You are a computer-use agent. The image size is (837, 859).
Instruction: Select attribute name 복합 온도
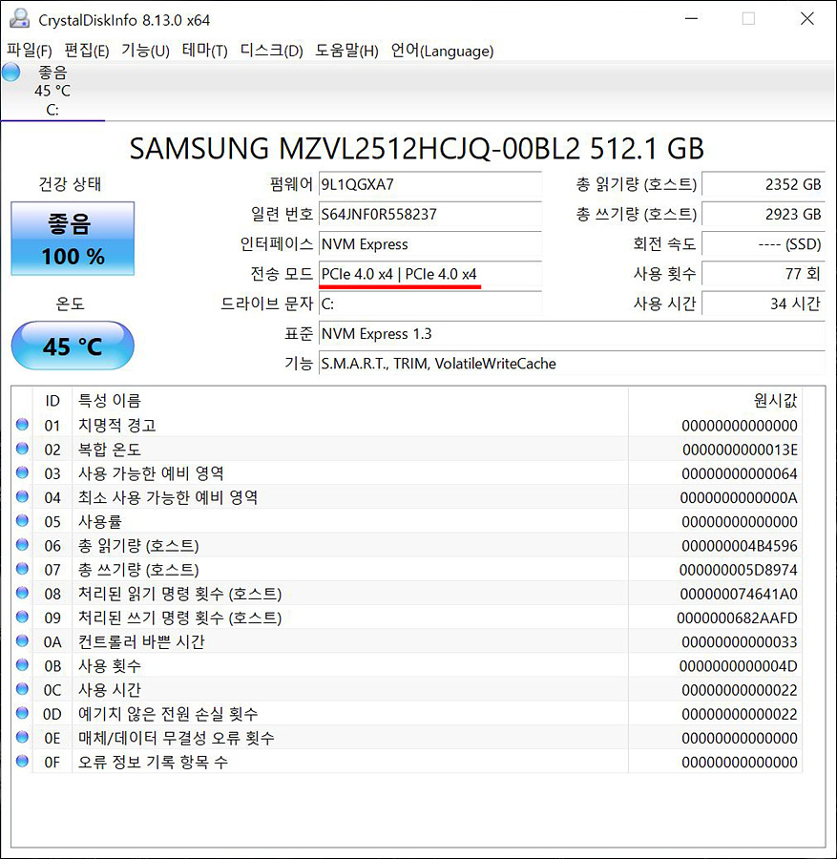[x=110, y=450]
